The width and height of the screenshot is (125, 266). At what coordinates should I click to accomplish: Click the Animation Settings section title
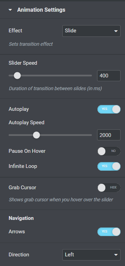point(41,10)
